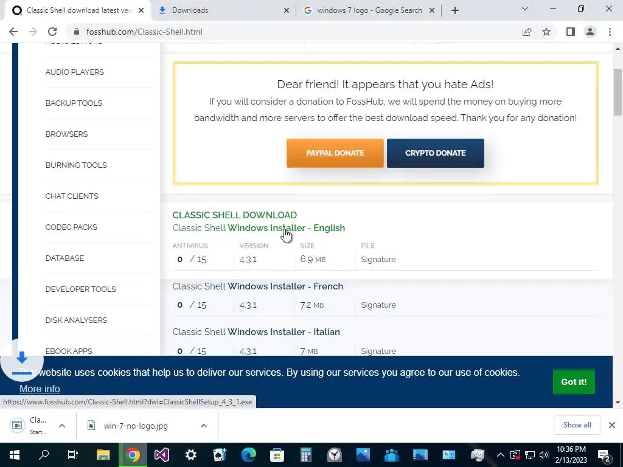The image size is (623, 467).
Task: Open the More info cookie link
Action: (40, 389)
